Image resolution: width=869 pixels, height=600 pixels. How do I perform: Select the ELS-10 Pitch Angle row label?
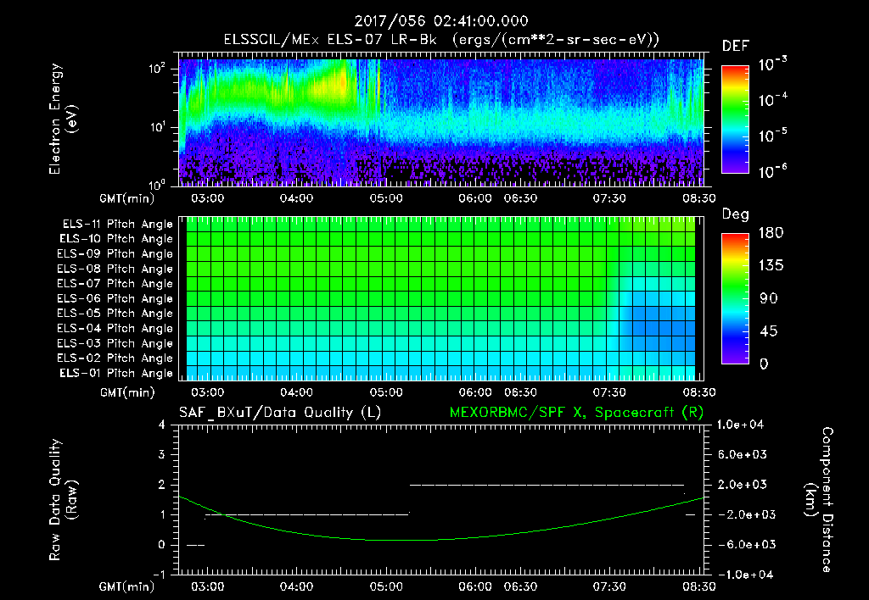click(x=115, y=239)
